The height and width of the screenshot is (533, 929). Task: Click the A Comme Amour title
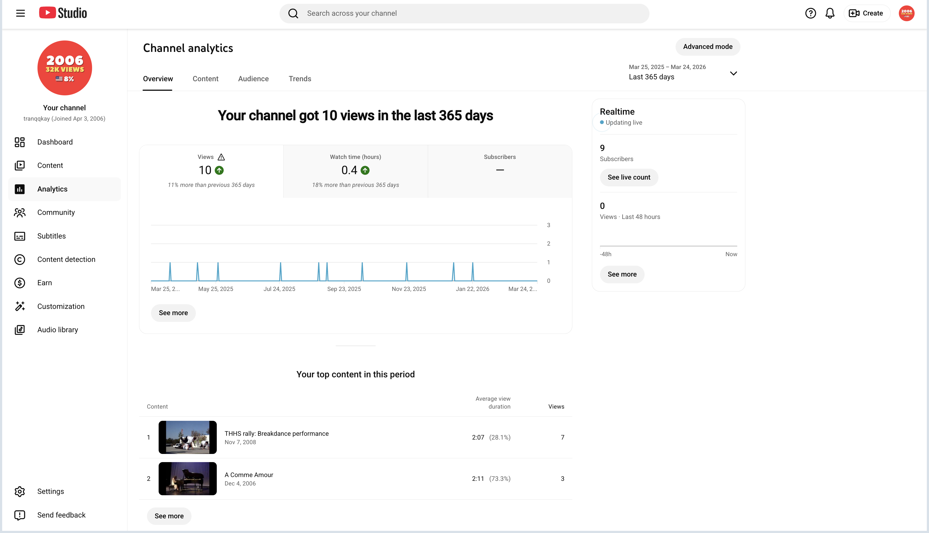[x=249, y=475]
